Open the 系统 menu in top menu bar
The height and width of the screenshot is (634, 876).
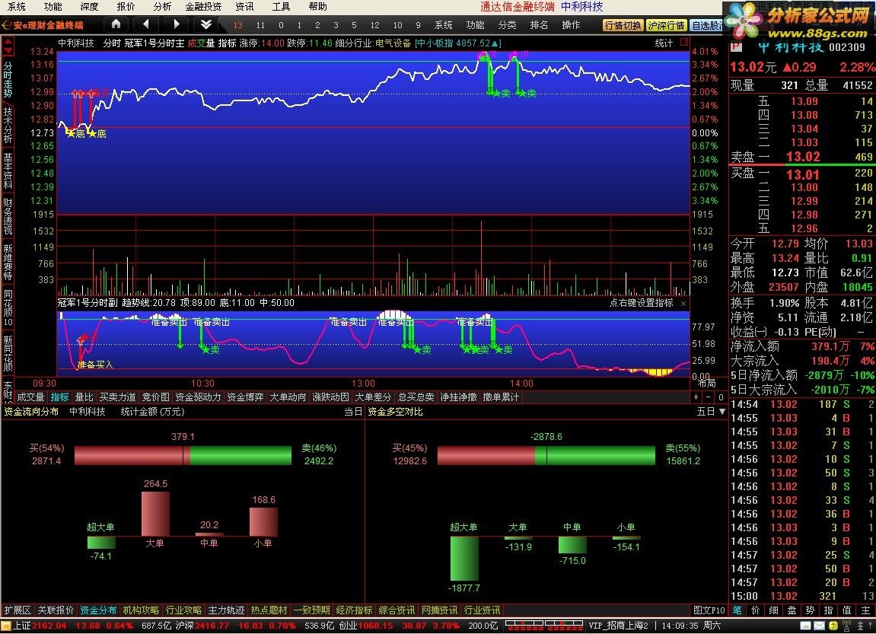coord(16,7)
